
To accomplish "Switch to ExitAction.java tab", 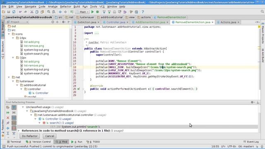I will 87,22.
